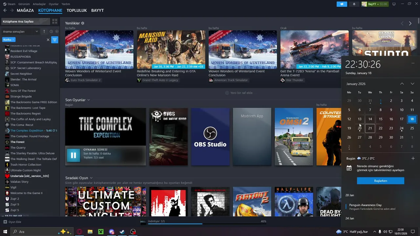420x236 pixels.
Task: Show next items in Yenilikler shelf
Action: (410, 23)
